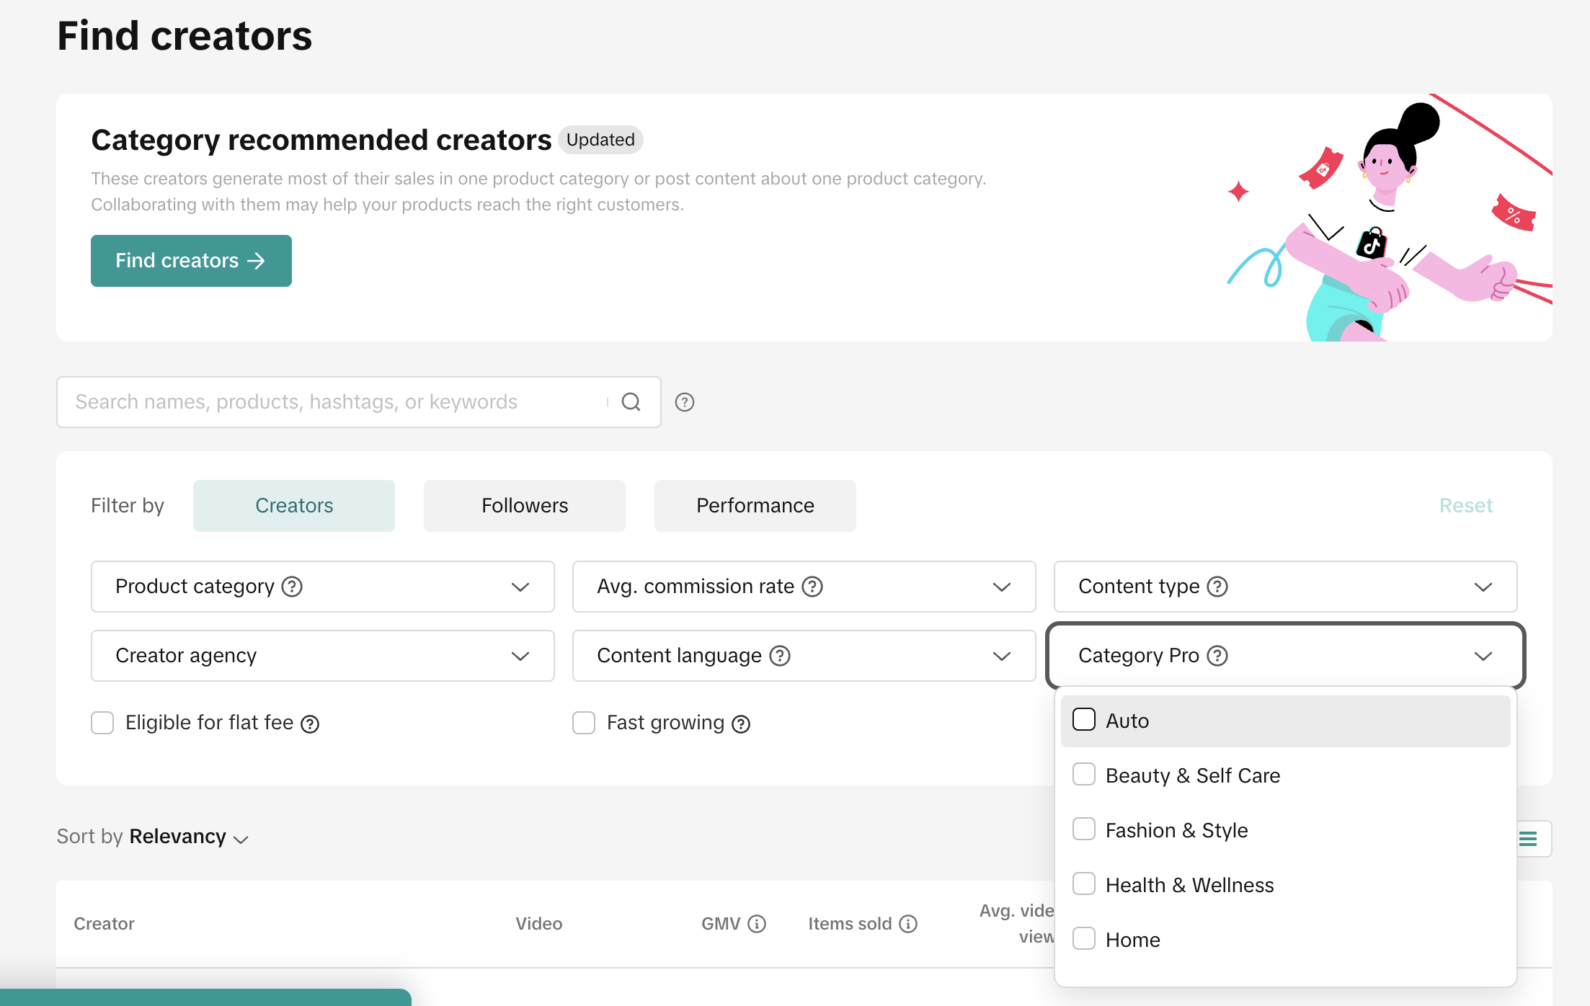The image size is (1590, 1006).
Task: Click help icon beside search bar
Action: [x=684, y=402]
